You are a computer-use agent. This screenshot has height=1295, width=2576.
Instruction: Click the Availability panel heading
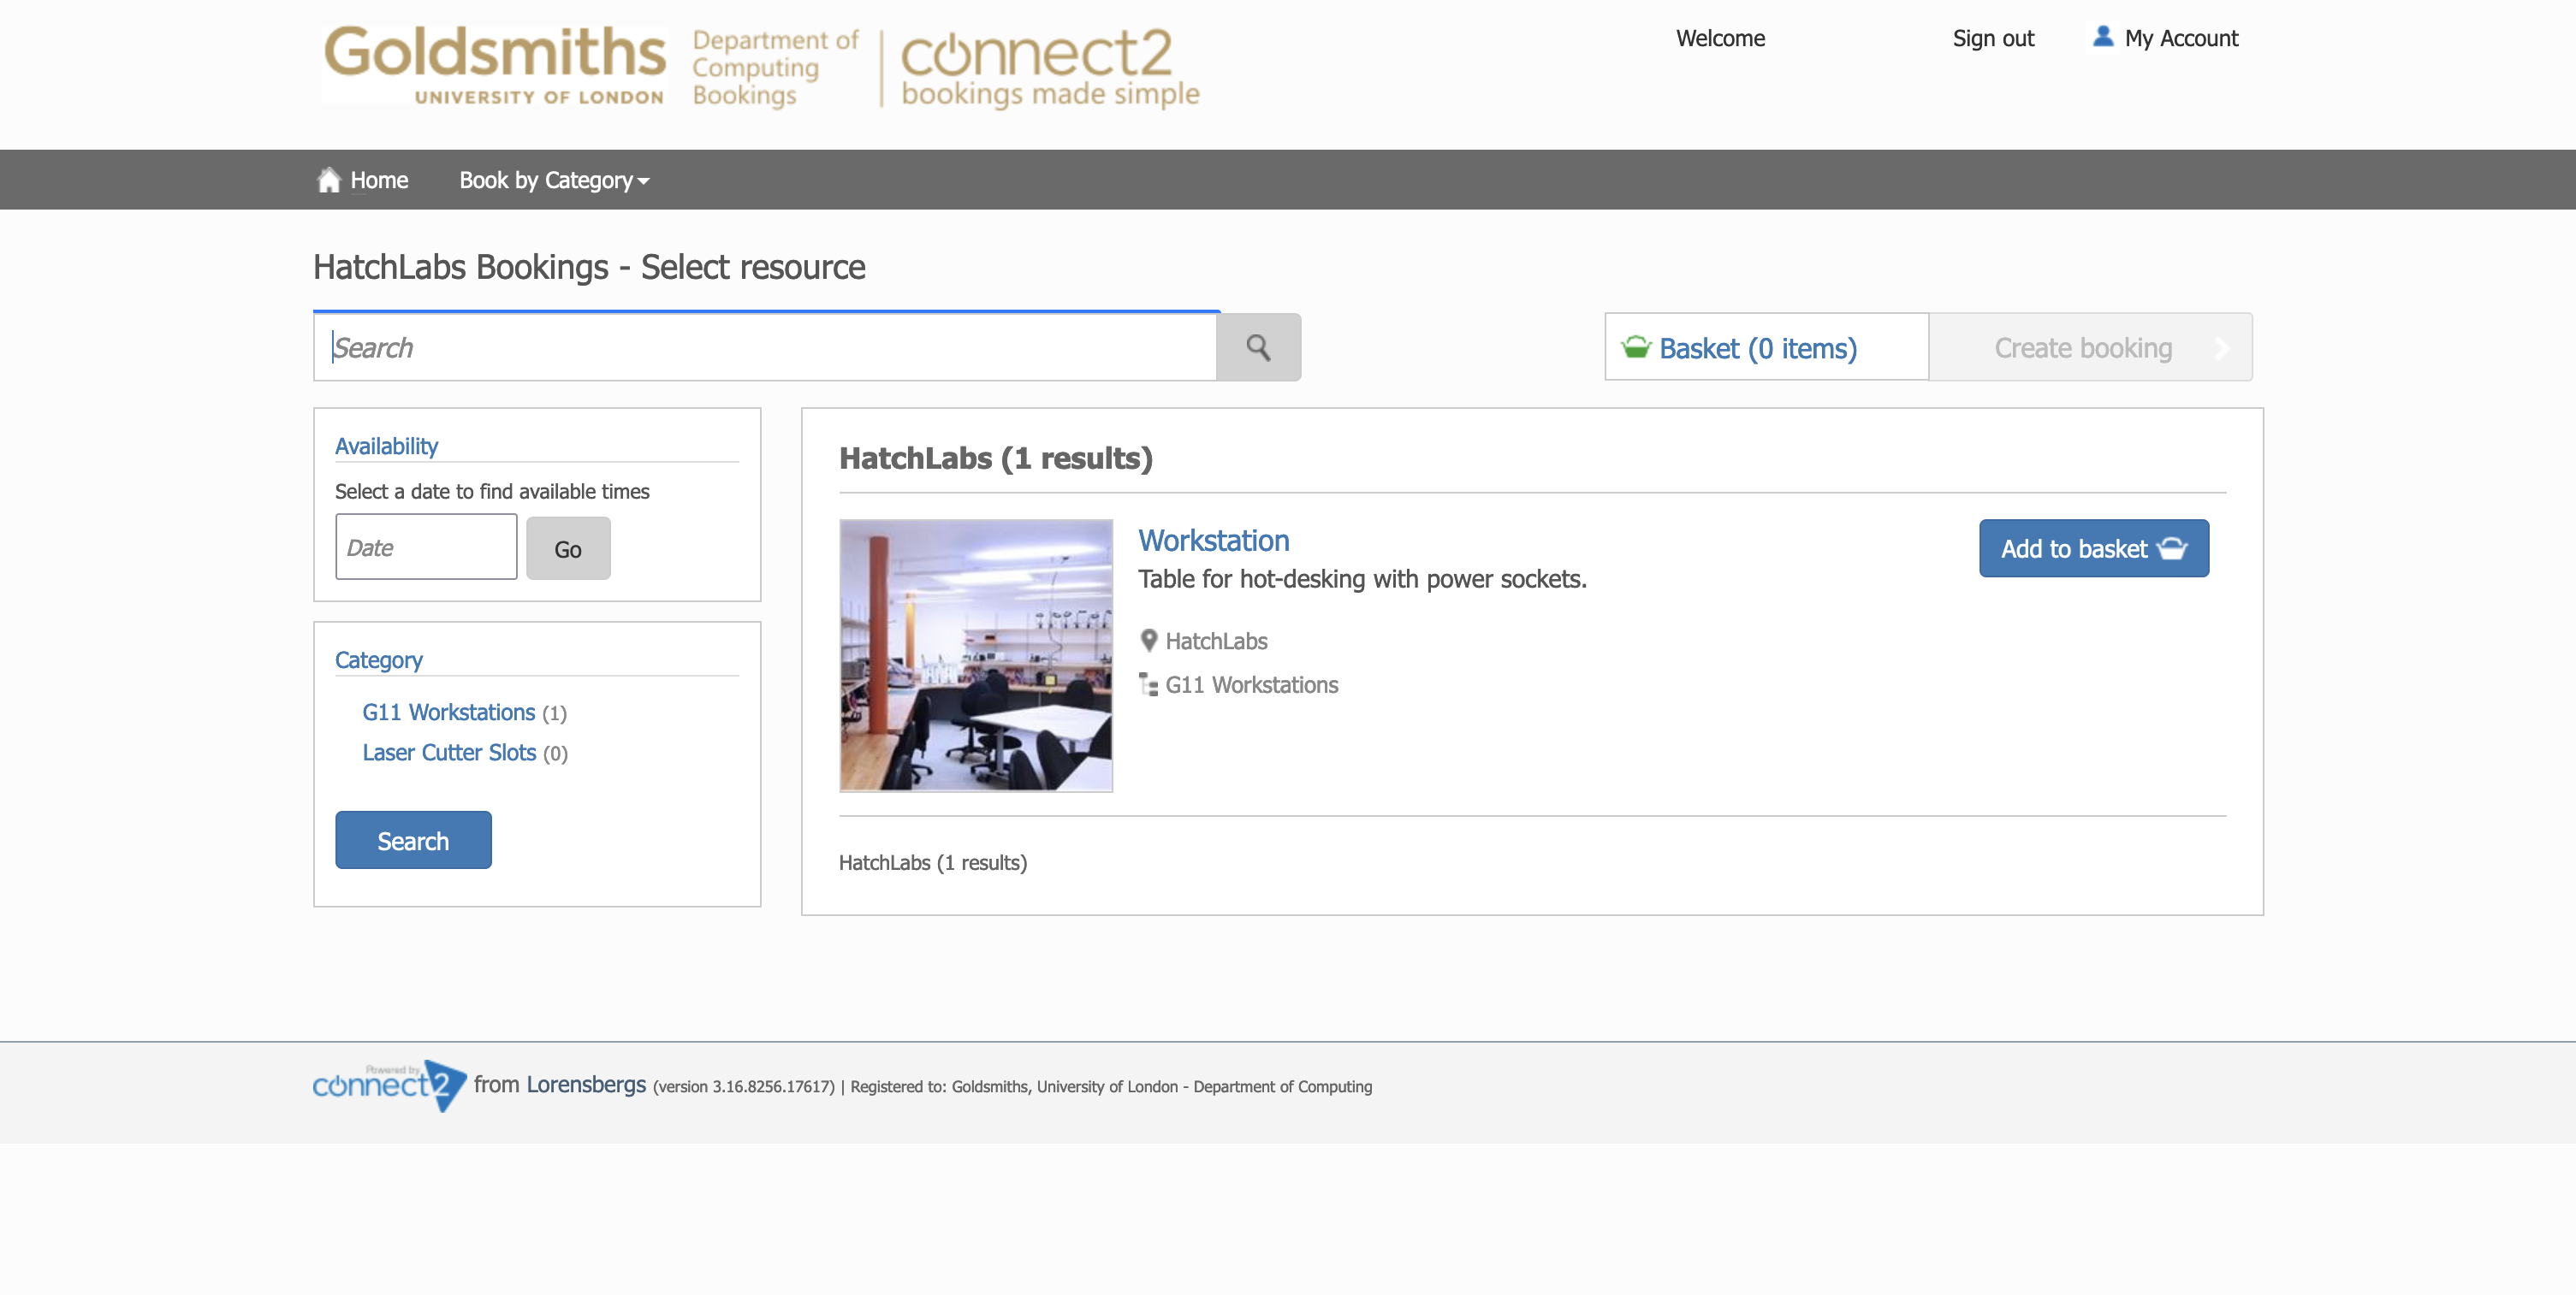pos(386,446)
